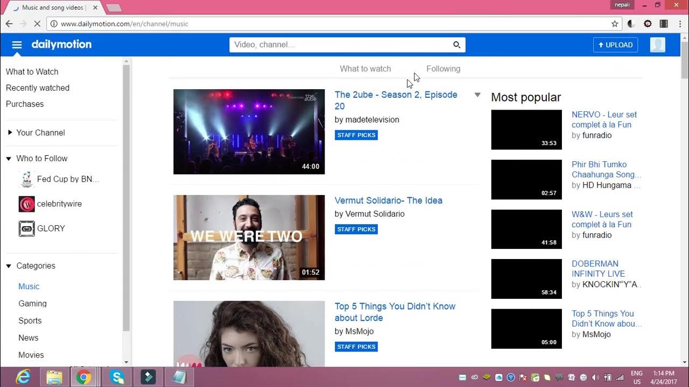
Task: Open W&W - Leurs set complet link
Action: pos(602,219)
